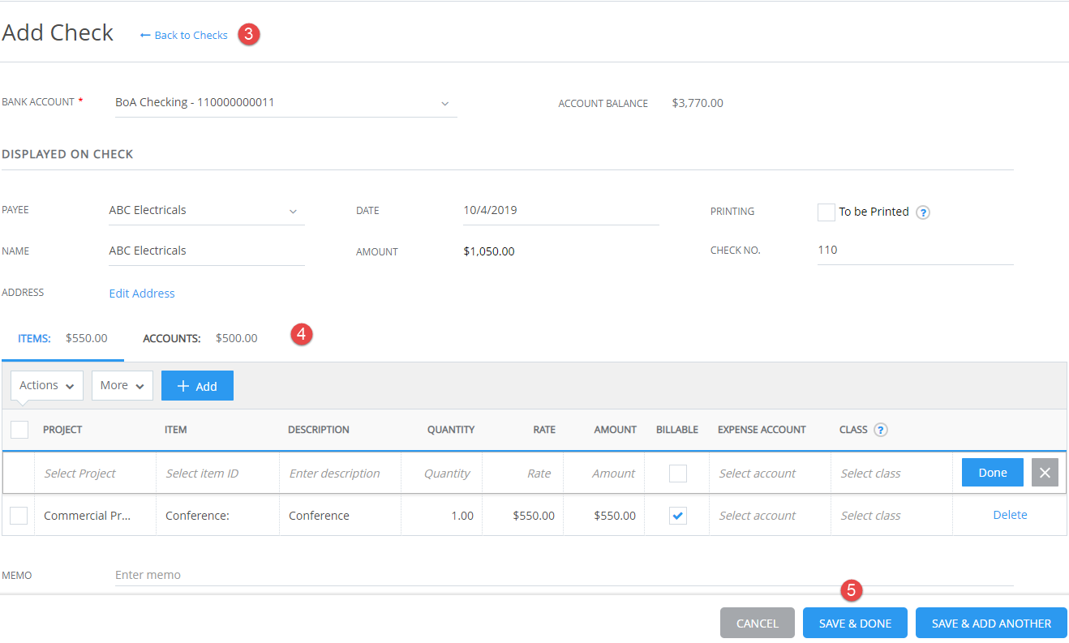The image size is (1069, 643).
Task: Click the Memo input field
Action: pyautogui.click(x=565, y=575)
